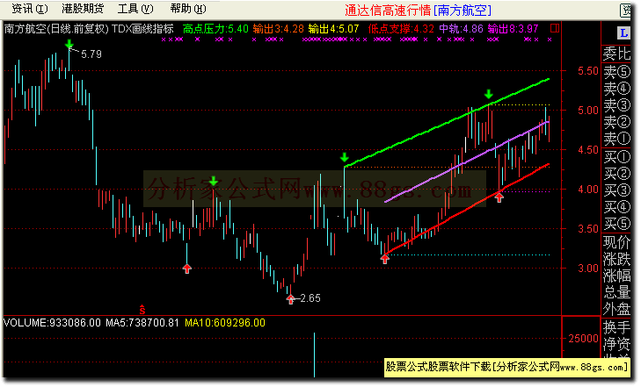Viewport: 641px width, 387px height.
Task: Select the 输出3:4.28 indicator label
Action: (x=278, y=29)
